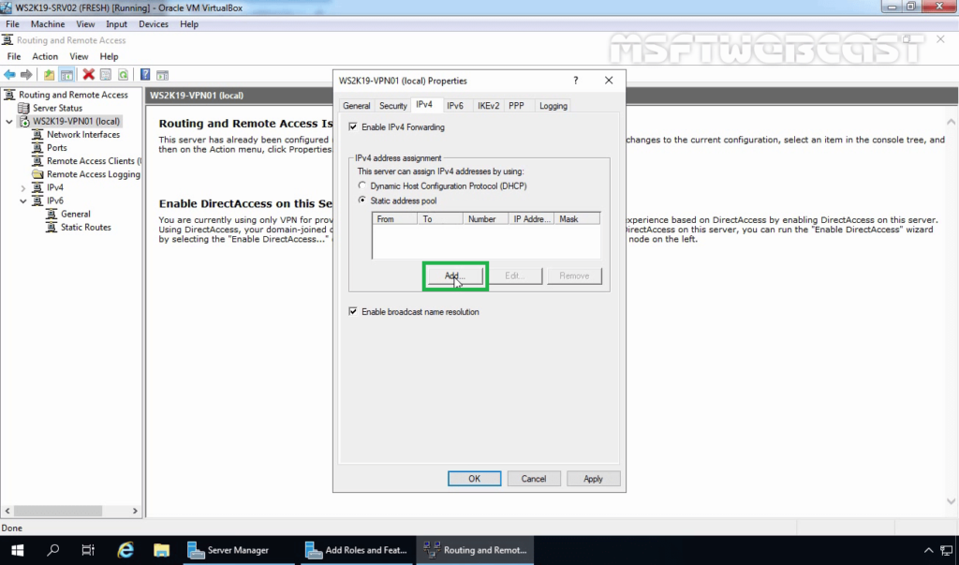Switch to the Security tab
The image size is (959, 565).
pos(392,106)
